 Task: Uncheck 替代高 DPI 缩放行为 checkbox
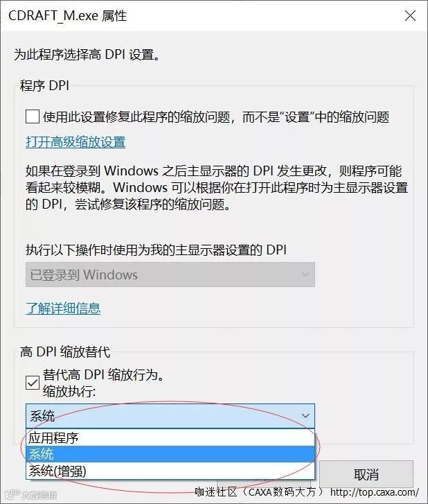pos(33,383)
